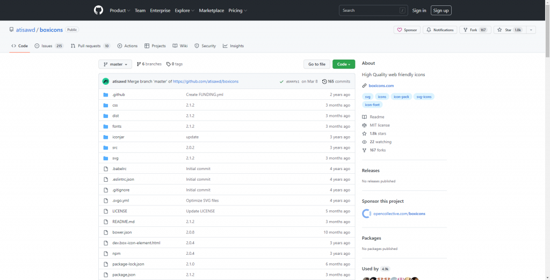The image size is (550, 280).
Task: Star the boxicons repository
Action: click(509, 30)
